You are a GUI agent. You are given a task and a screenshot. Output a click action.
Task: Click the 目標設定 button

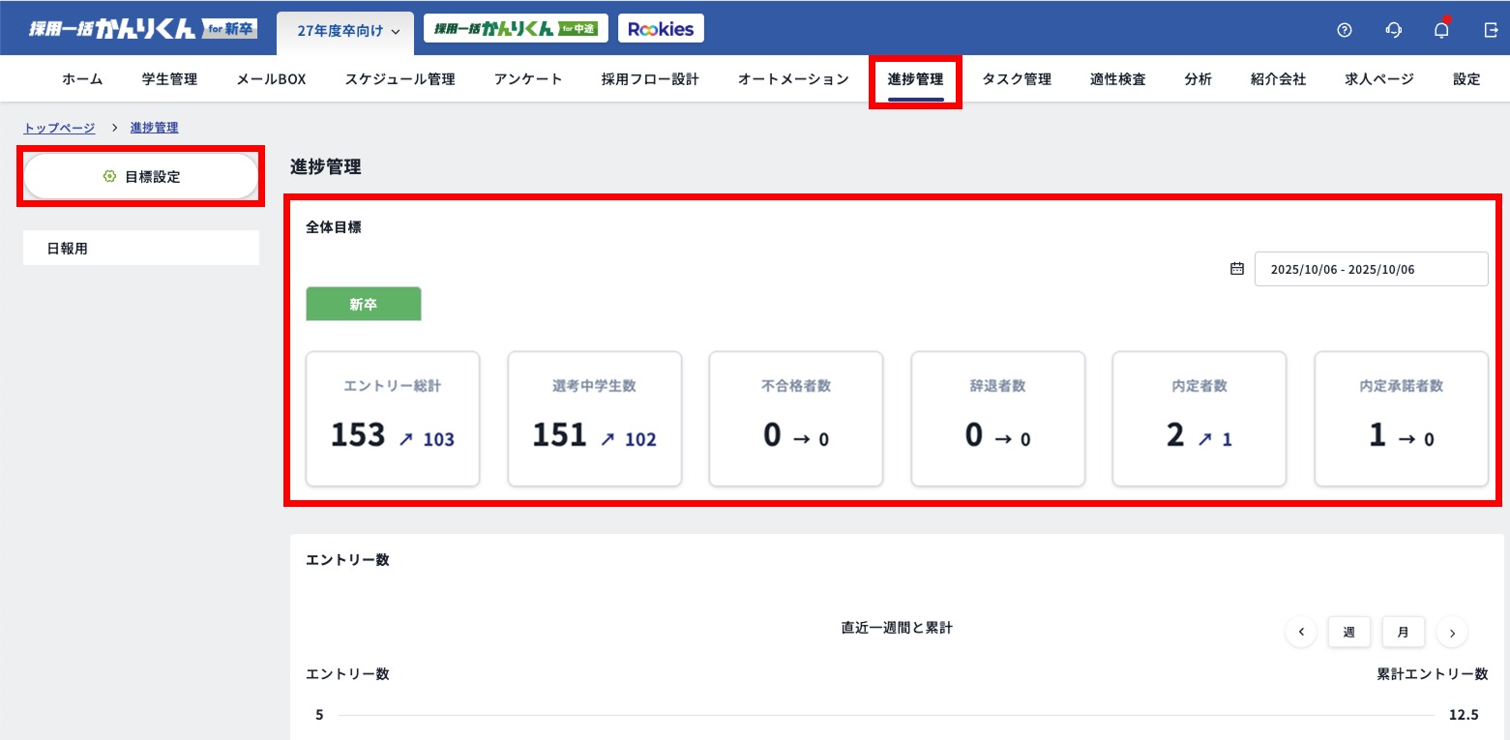pyautogui.click(x=141, y=177)
